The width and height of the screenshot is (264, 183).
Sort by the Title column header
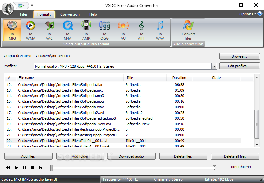coord(145,78)
